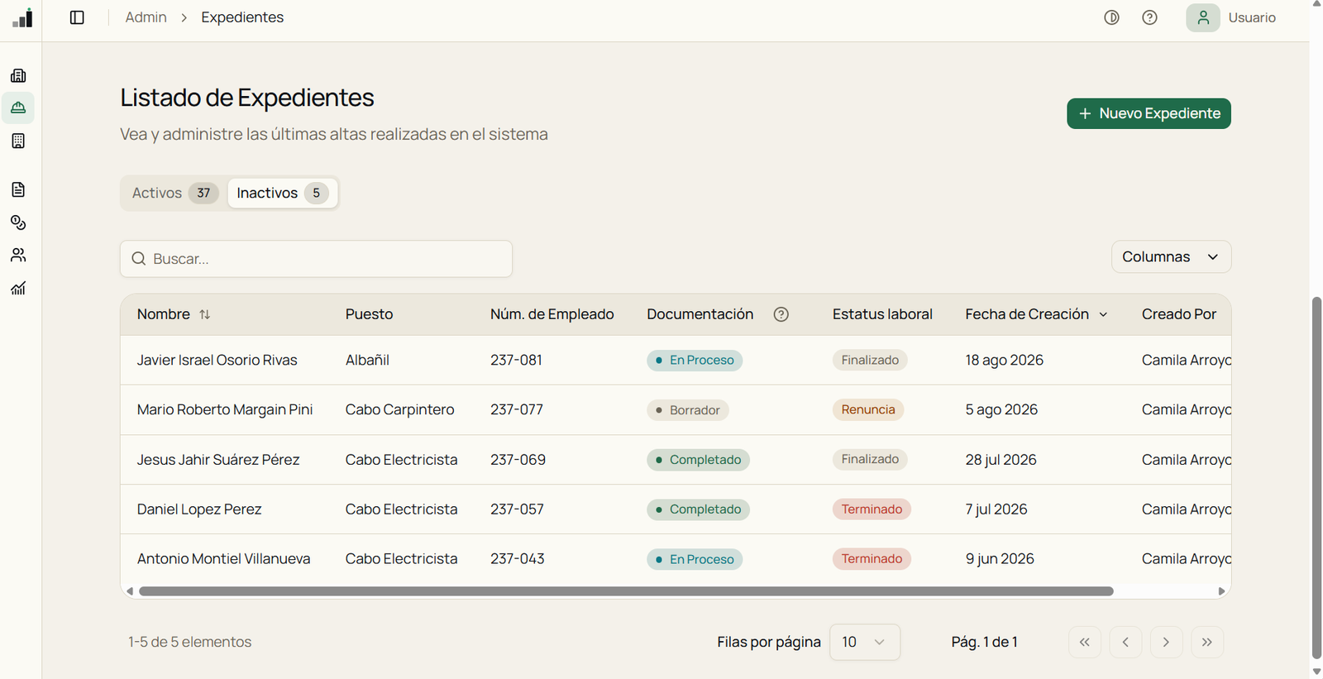Click the Borrador documentation badge
The height and width of the screenshot is (679, 1323).
point(688,410)
